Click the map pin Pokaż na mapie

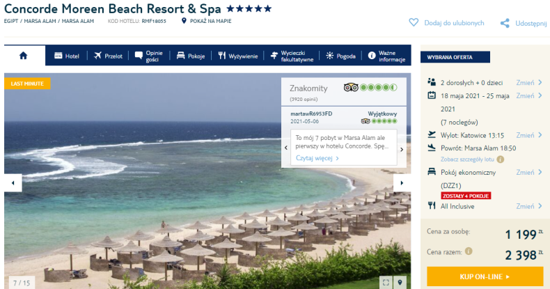184,21
